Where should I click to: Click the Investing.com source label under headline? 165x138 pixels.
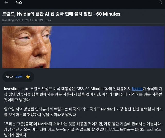tap(11, 20)
